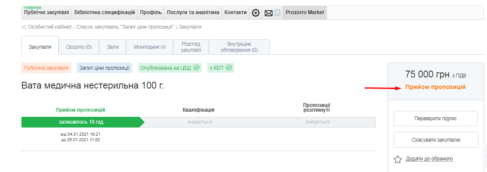Click 'Перевірити підпис' button

click(435, 119)
